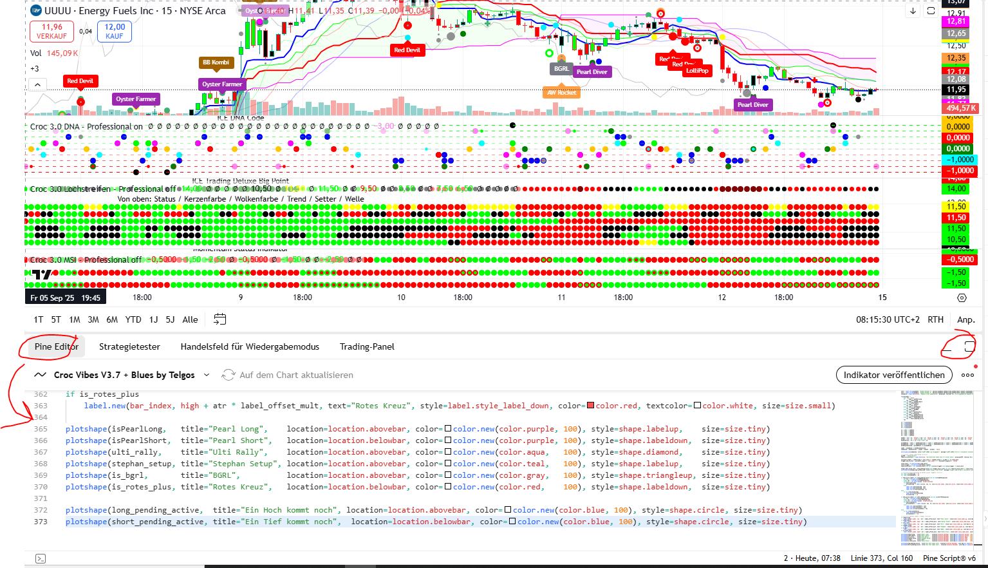
Task: Toggle the RTH session setting
Action: [x=935, y=319]
